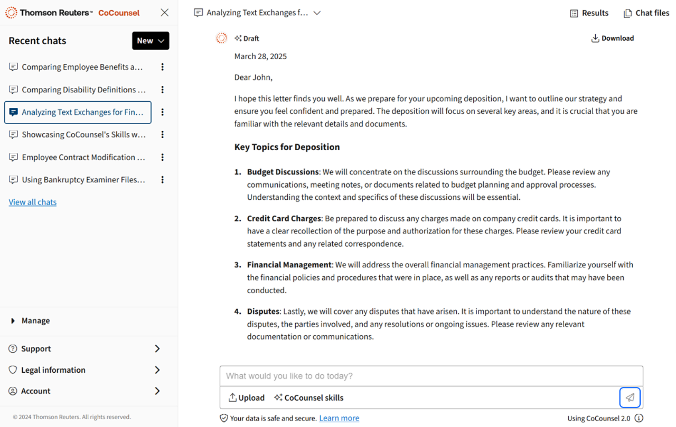Image resolution: width=676 pixels, height=427 pixels.
Task: Open chat 'Using Bankruptcy Examiner Files…'
Action: click(83, 180)
